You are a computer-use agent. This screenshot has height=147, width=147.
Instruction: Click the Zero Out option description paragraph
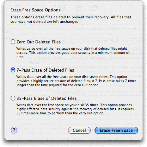[x=73, y=53]
